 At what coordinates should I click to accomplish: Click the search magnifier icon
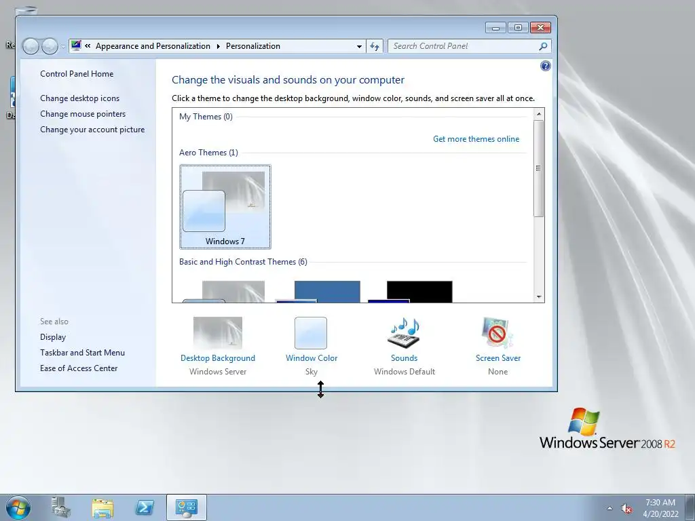pyautogui.click(x=543, y=46)
